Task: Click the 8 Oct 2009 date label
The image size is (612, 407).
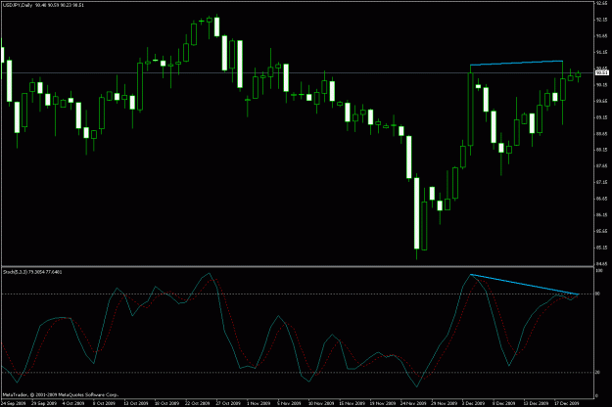Action: point(104,403)
